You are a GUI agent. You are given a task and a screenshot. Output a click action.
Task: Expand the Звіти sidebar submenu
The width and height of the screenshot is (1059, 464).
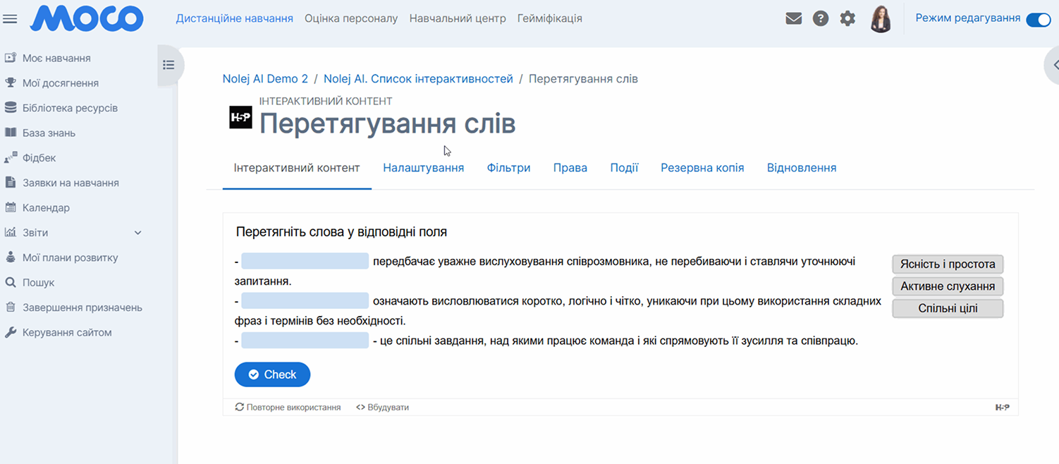tap(137, 233)
